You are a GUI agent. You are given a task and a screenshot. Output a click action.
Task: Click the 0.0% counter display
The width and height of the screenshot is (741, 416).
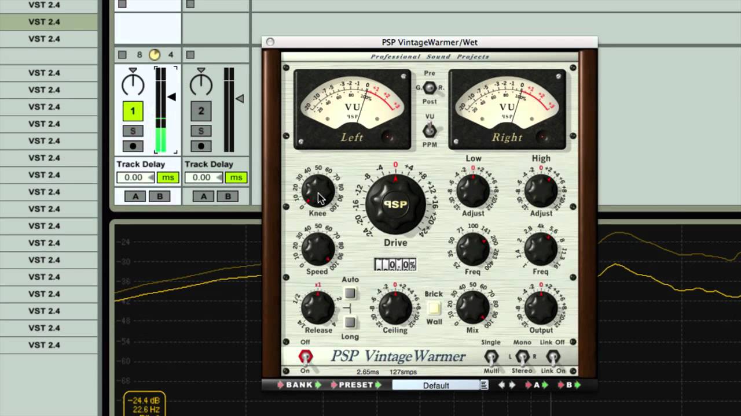(395, 265)
